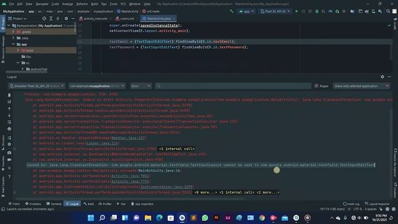
Task: Open the Refactor menu
Action: tap(82, 4)
